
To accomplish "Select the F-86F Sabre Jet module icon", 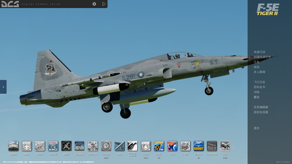I will [185, 146].
